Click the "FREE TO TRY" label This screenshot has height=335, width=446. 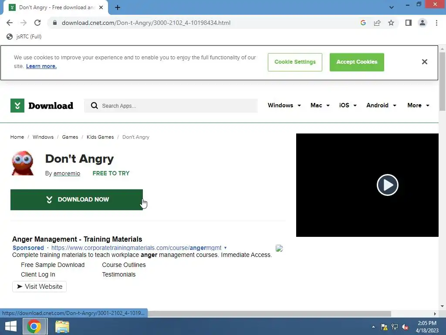pos(111,174)
